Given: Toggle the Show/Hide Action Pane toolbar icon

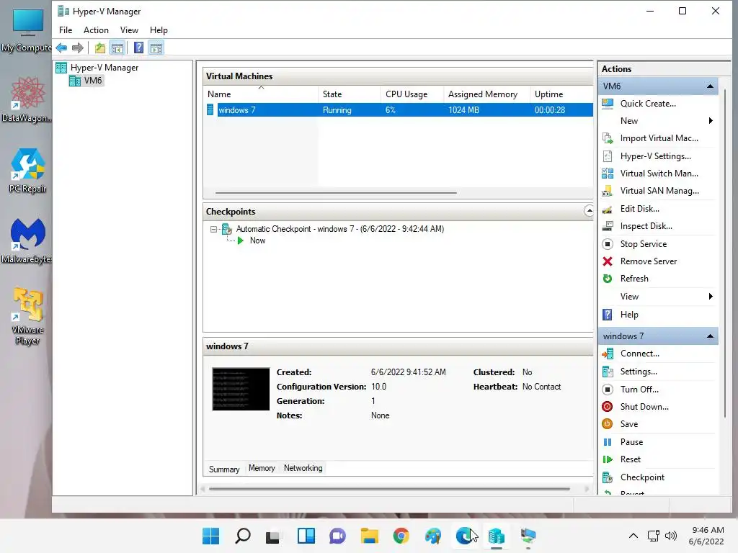Looking at the screenshot, I should [x=156, y=48].
